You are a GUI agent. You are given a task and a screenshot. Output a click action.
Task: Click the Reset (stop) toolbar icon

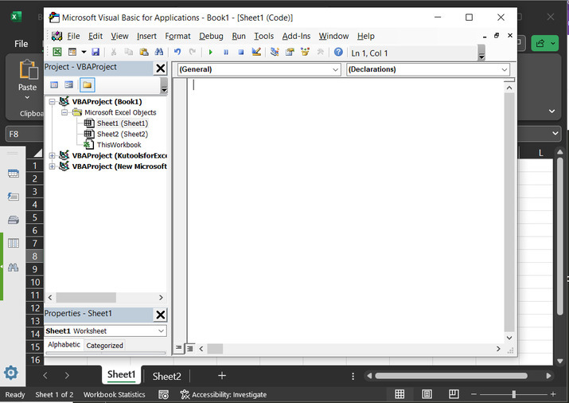tap(240, 52)
